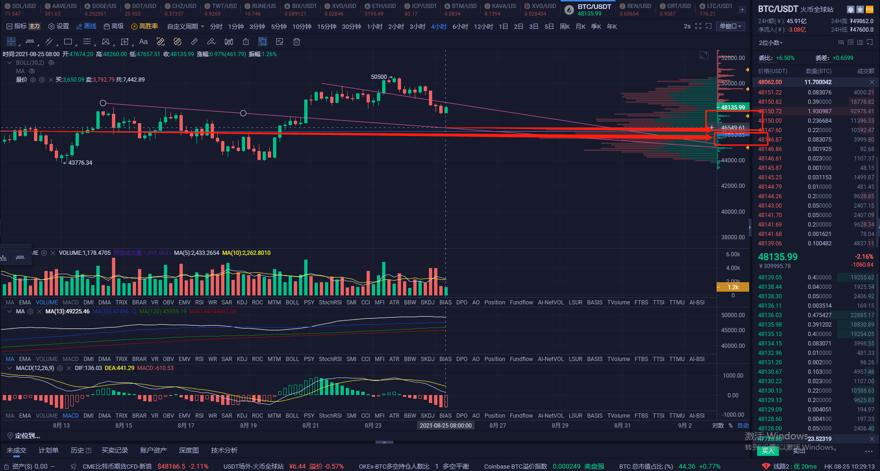
Task: Open the 单窗口 window layout dropdown
Action: [730, 26]
